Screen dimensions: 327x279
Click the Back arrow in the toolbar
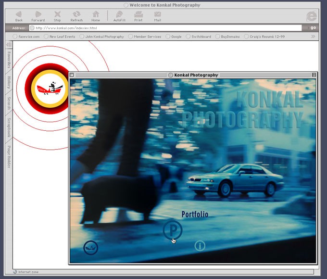click(x=19, y=15)
